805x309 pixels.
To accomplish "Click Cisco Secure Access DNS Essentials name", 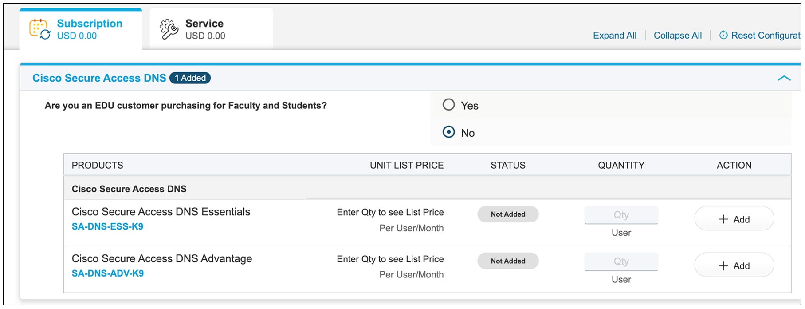I will coord(161,212).
